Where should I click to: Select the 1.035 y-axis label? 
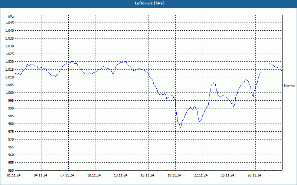10,38
